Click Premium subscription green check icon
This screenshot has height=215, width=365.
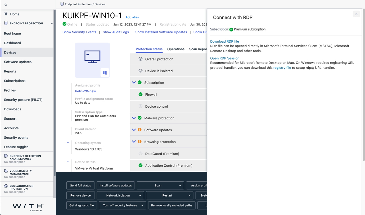pyautogui.click(x=231, y=29)
